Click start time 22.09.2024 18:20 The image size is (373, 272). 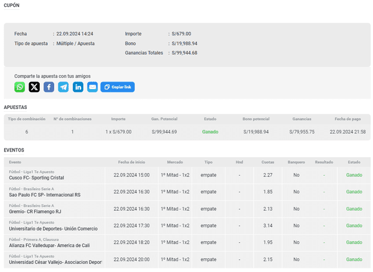coord(132,242)
